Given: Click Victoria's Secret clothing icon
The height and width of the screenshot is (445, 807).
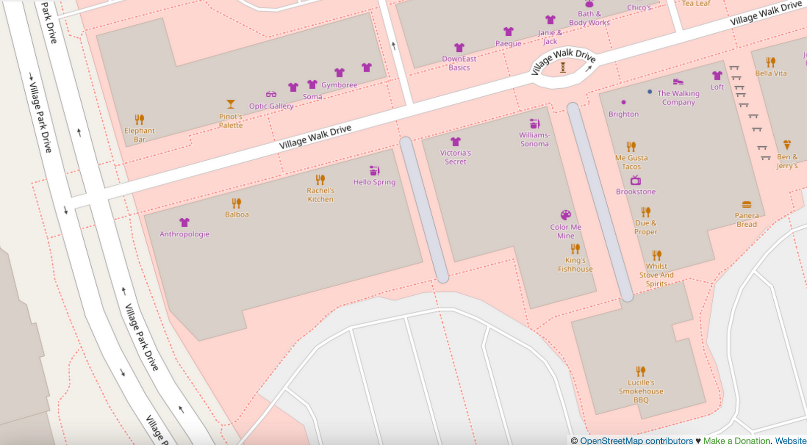Looking at the screenshot, I should point(455,142).
